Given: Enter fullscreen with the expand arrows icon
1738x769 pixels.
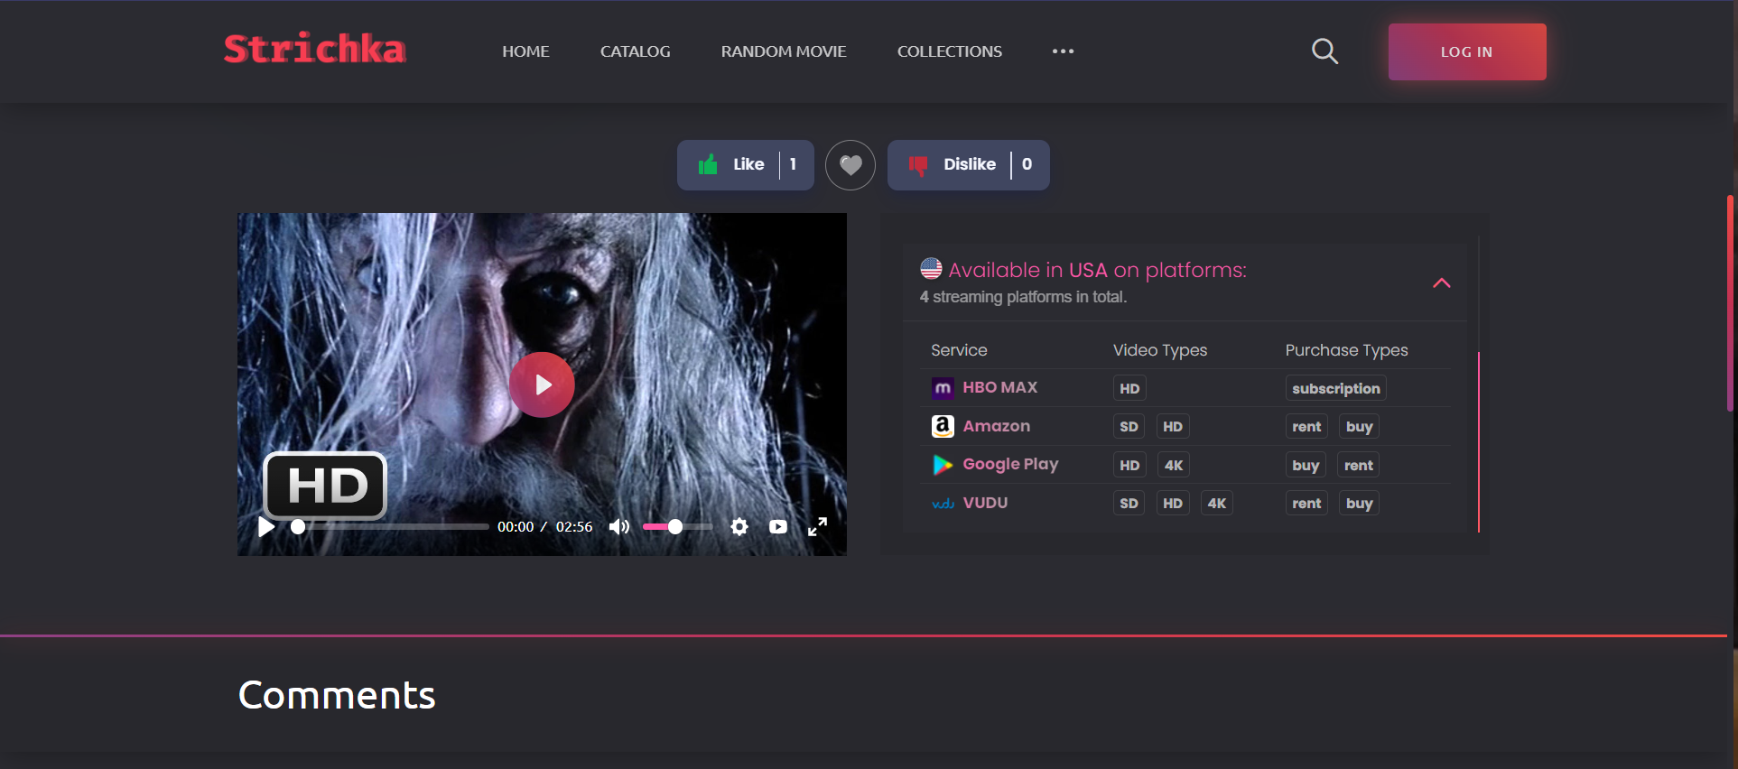Looking at the screenshot, I should 817,526.
